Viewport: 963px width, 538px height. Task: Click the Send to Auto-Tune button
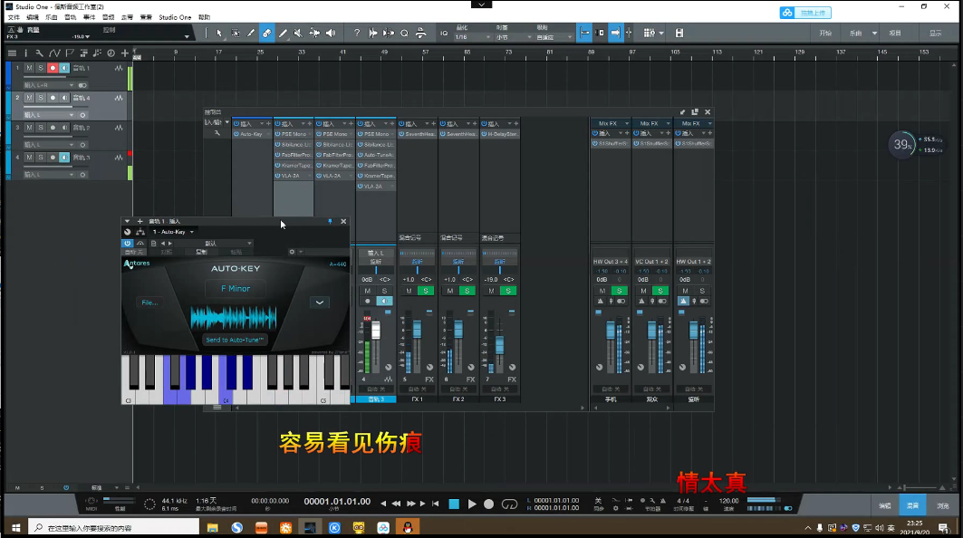(x=236, y=340)
